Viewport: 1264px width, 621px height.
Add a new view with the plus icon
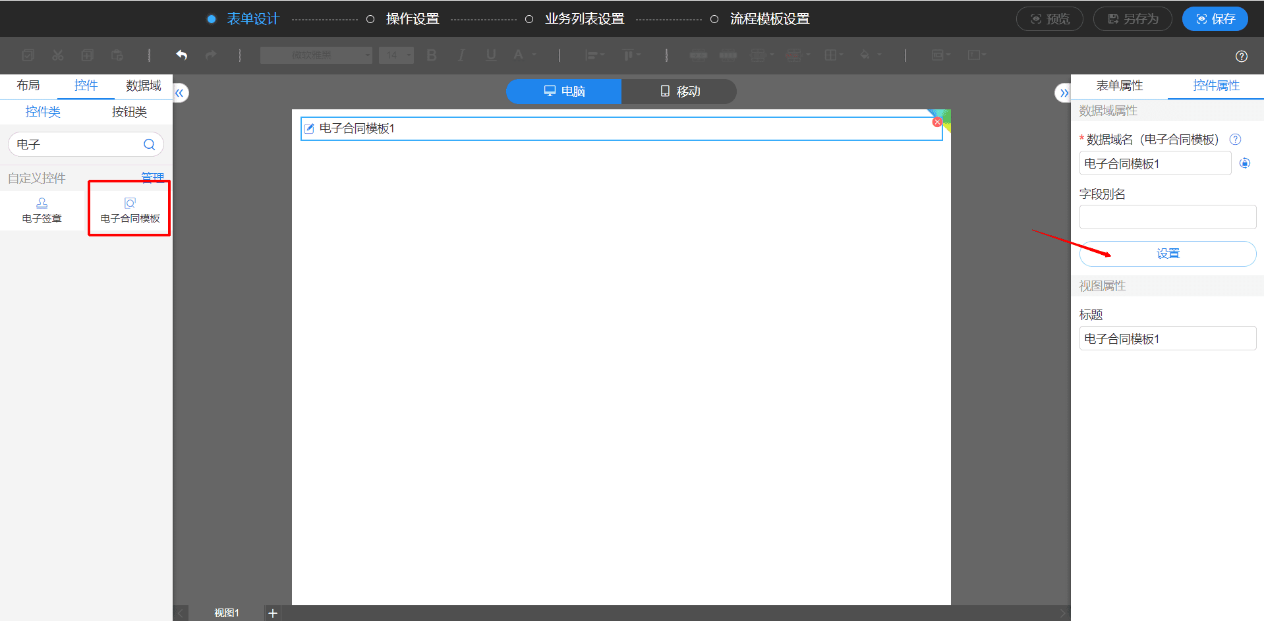pos(273,613)
